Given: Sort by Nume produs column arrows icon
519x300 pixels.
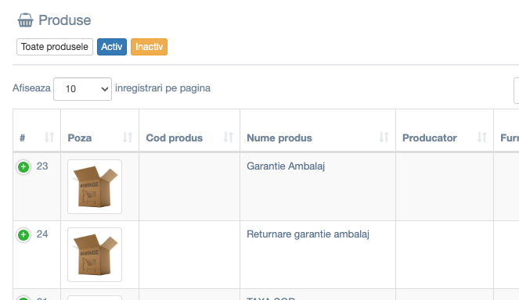Looking at the screenshot, I should point(384,137).
